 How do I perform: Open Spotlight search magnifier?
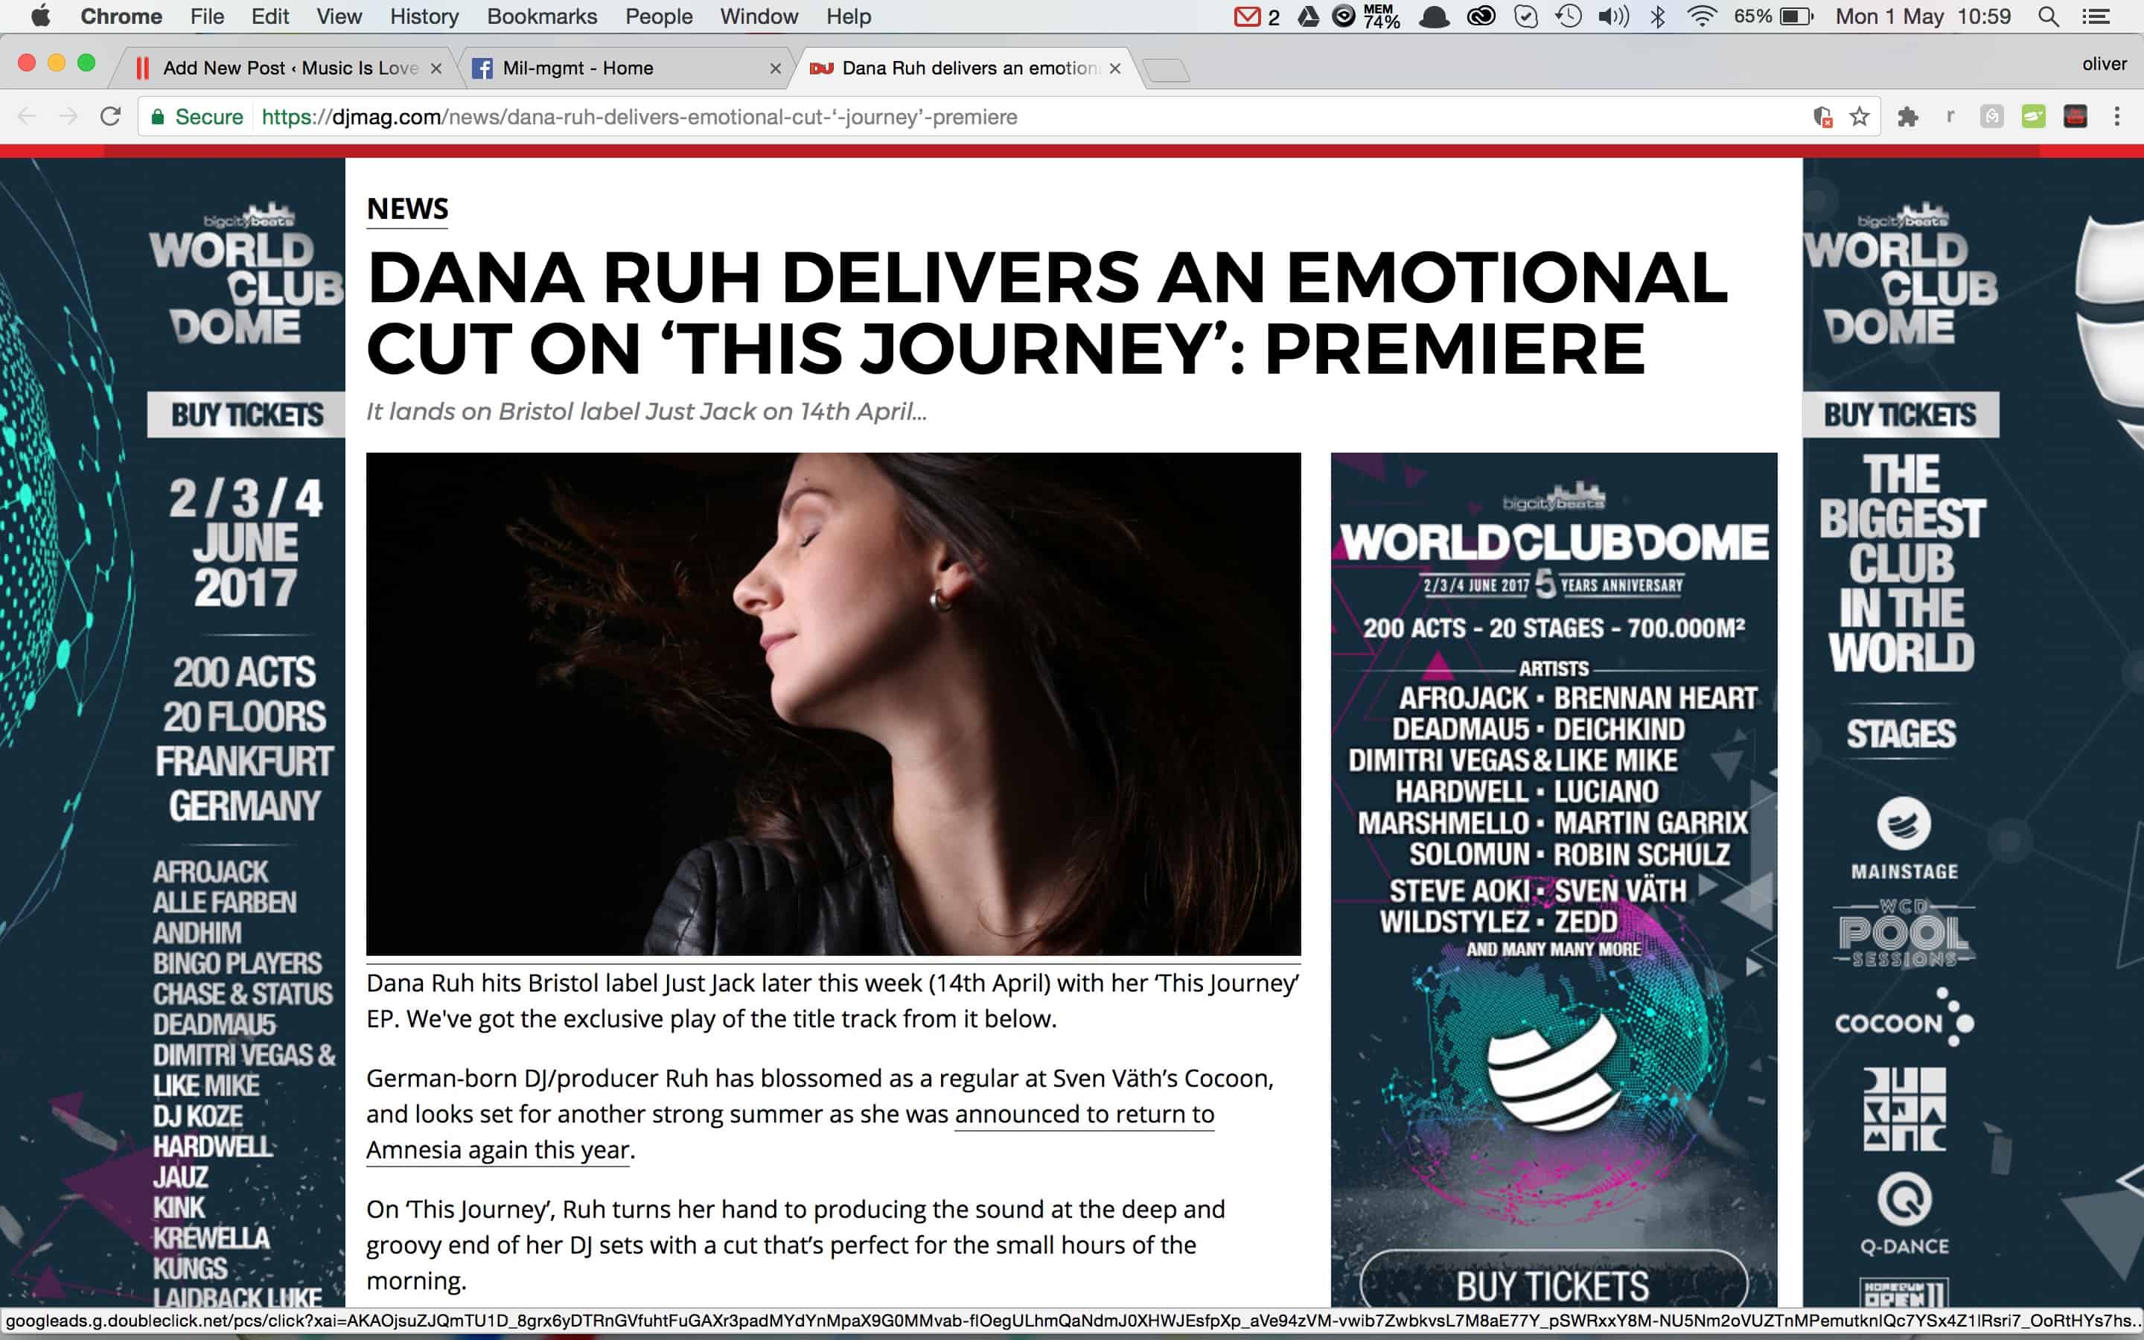[x=2047, y=16]
